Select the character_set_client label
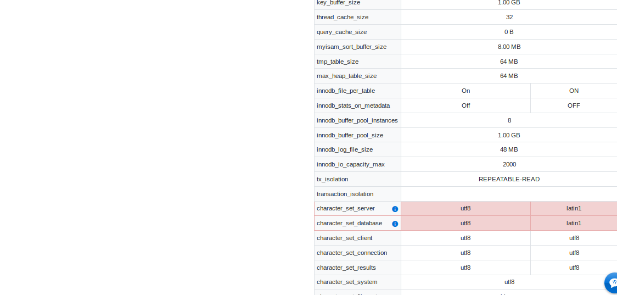Screen dimensions: 617x295 (x=344, y=238)
